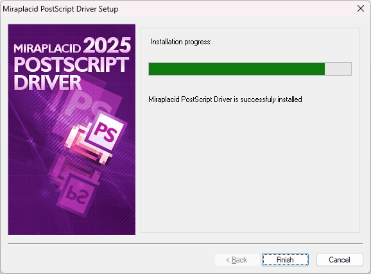Click the Cancel button
The height and width of the screenshot is (274, 371).
[x=340, y=260]
